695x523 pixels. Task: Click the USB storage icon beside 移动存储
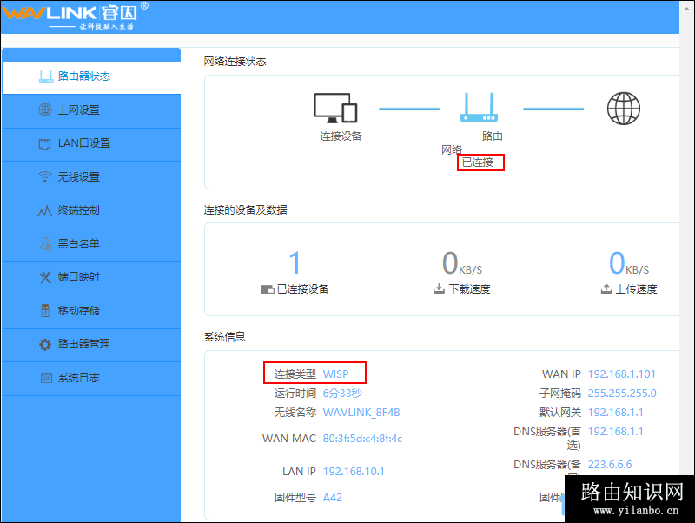(x=45, y=310)
